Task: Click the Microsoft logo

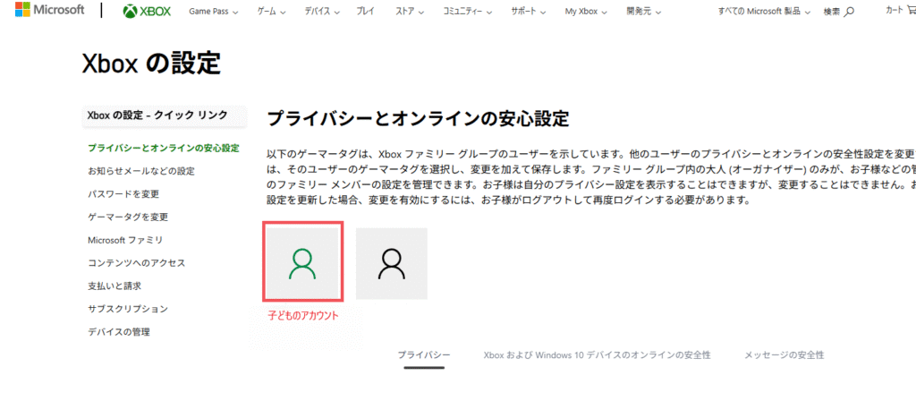Action: [50, 10]
